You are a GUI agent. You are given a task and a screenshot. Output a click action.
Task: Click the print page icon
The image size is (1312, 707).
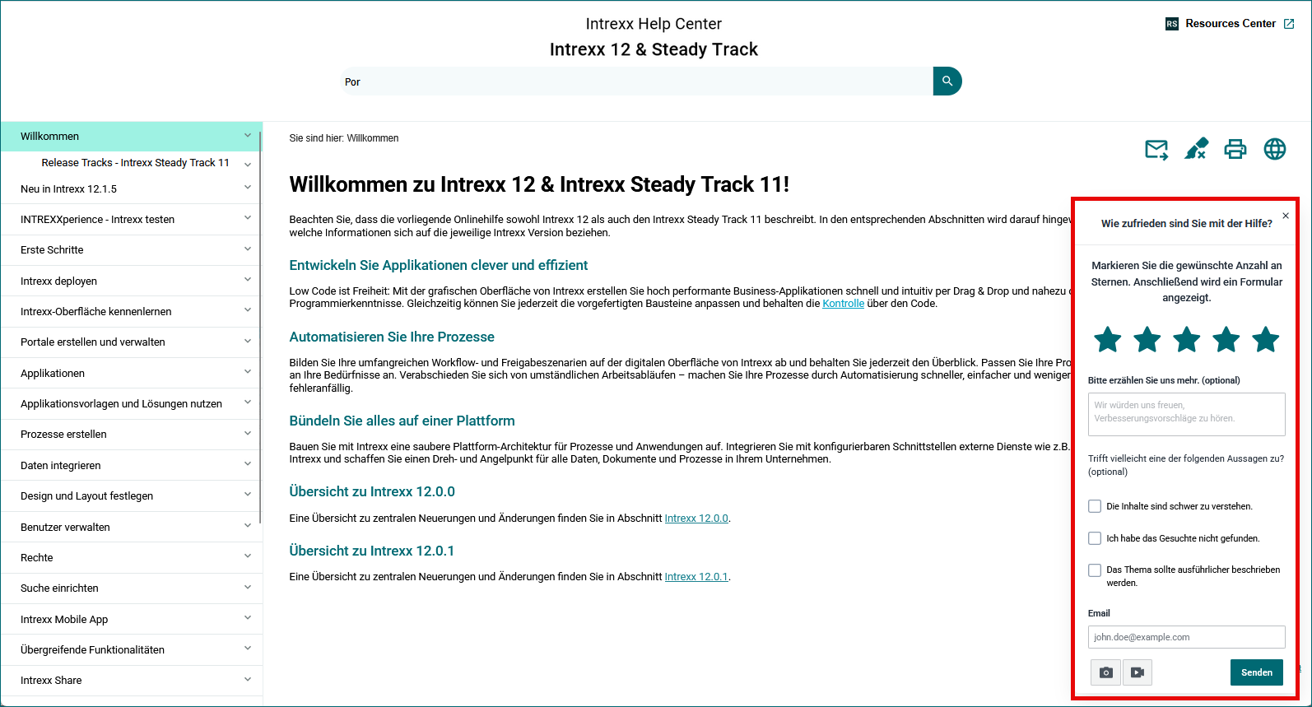[x=1235, y=149]
